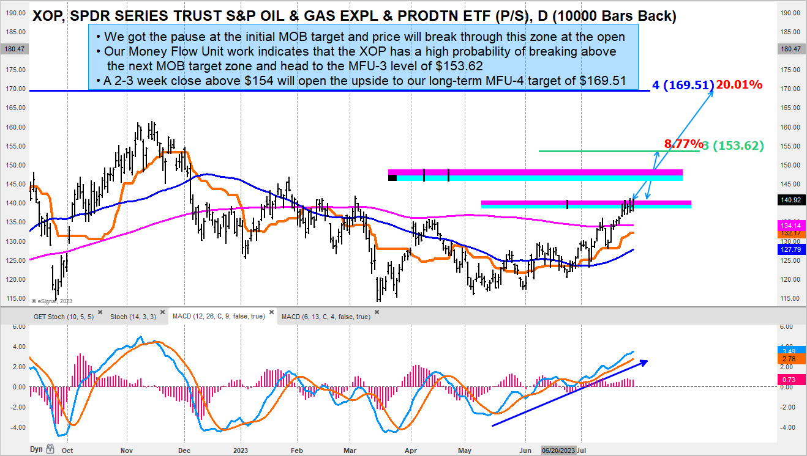Click the 3 (153.62) target label
This screenshot has width=807, height=456.
(x=734, y=145)
